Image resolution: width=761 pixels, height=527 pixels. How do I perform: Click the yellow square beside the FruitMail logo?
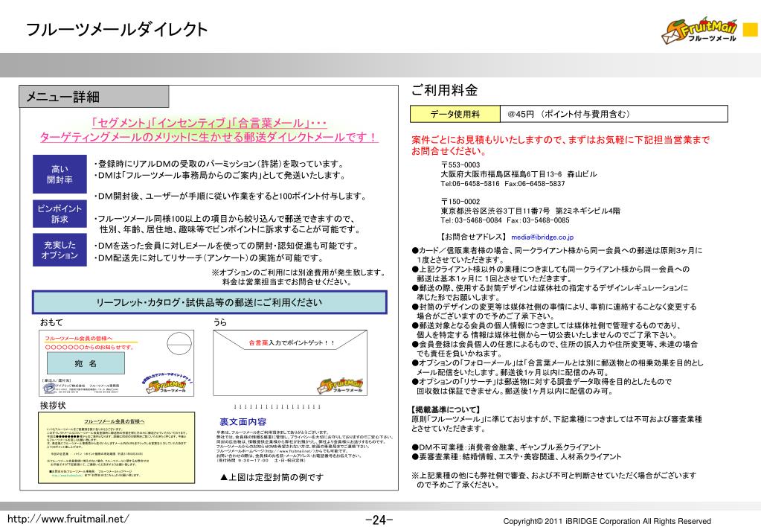tap(751, 30)
